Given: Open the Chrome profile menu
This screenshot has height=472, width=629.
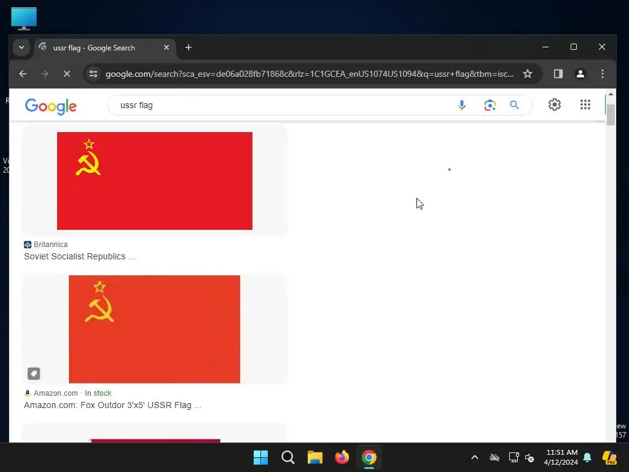Looking at the screenshot, I should click(580, 74).
